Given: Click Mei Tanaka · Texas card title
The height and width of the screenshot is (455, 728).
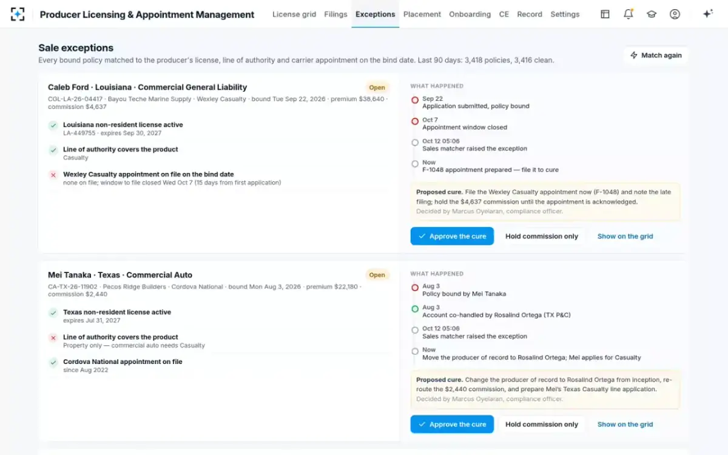Looking at the screenshot, I should 120,275.
